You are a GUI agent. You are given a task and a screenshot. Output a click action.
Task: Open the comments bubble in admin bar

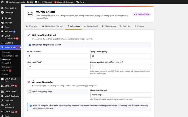[37, 2]
